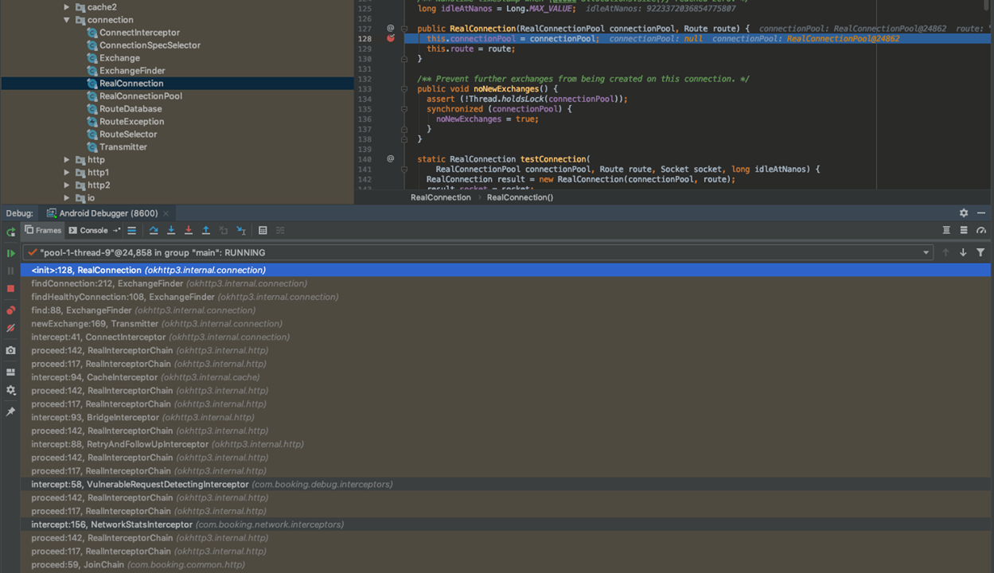994x573 pixels.
Task: Expand the io package node
Action: pyautogui.click(x=67, y=198)
